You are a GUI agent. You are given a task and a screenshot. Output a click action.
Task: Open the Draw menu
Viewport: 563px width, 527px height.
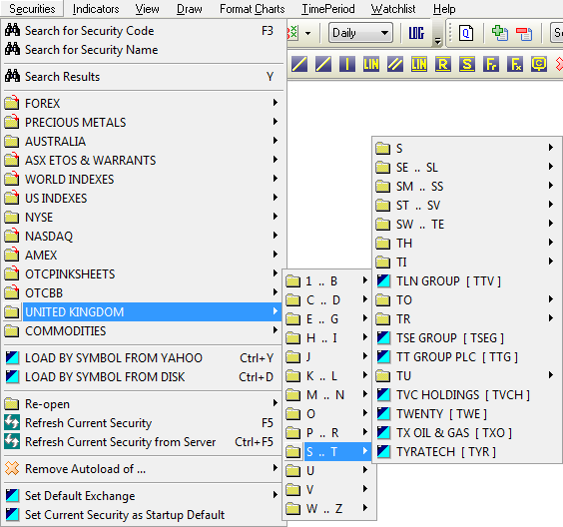click(x=190, y=9)
